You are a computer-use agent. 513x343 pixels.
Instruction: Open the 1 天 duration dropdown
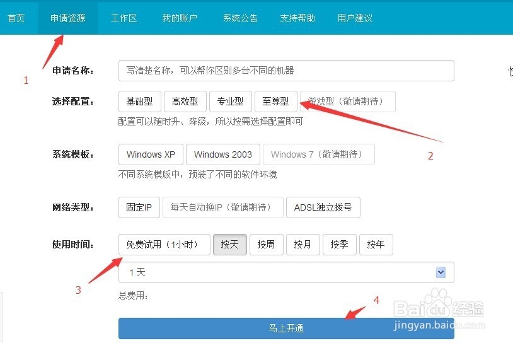[286, 272]
